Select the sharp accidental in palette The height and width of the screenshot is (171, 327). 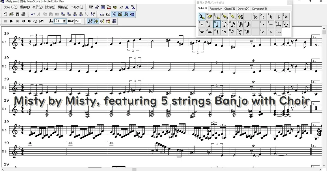click(x=278, y=16)
